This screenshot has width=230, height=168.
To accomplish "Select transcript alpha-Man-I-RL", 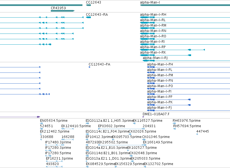I will [153, 20].
